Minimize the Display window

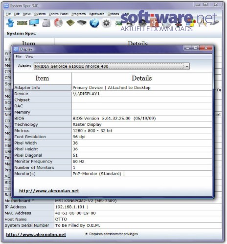coord(188,48)
